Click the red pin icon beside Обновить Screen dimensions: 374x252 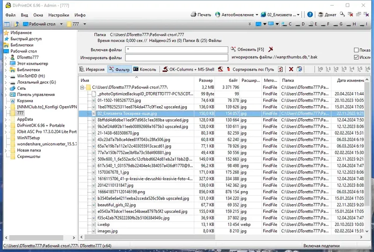271,50
